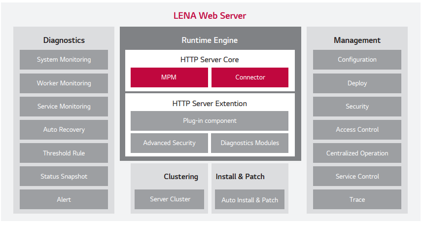Image resolution: width=424 pixels, height=225 pixels.
Task: Click the System Monitoring box
Action: pos(64,60)
